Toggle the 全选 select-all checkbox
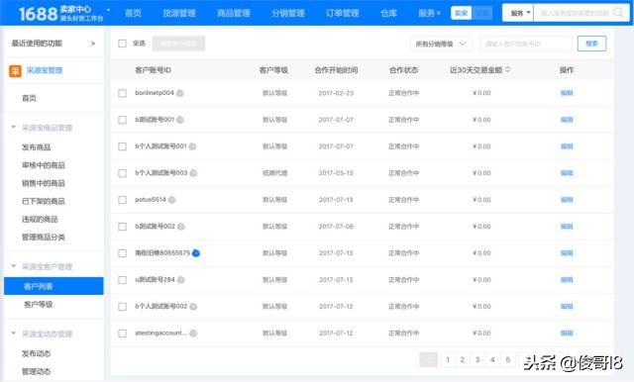634x382 pixels. tap(122, 44)
